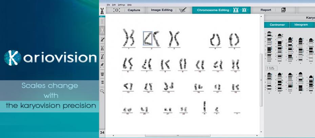The height and width of the screenshot is (138, 315).
Task: Click the capture frame icon beside Capture
Action: click(x=117, y=10)
